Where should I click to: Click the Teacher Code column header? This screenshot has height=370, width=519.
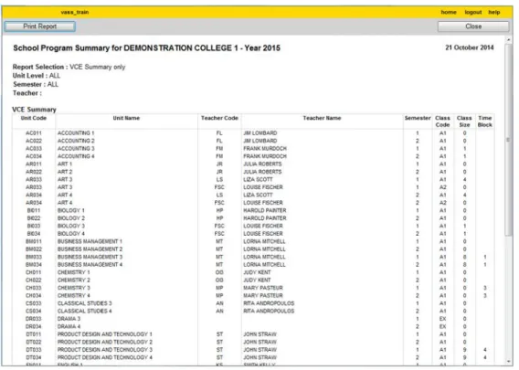219,118
